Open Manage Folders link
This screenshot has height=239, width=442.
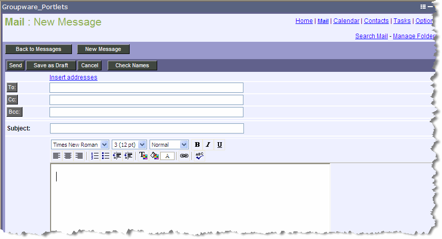click(414, 36)
